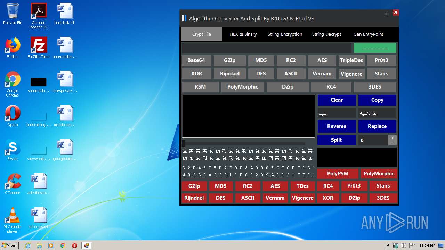This screenshot has height=250, width=445.
Task: Click the blue Reverse button
Action: click(x=337, y=126)
